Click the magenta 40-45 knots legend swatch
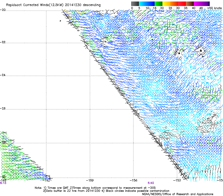The width and height of the screenshot is (223, 196). [198, 4]
